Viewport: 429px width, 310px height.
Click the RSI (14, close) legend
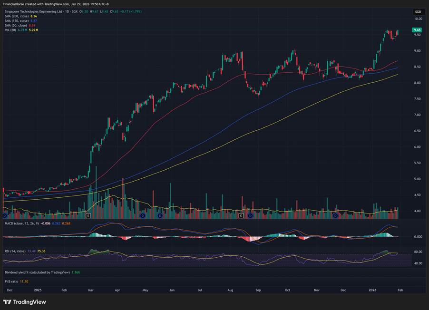point(15,251)
